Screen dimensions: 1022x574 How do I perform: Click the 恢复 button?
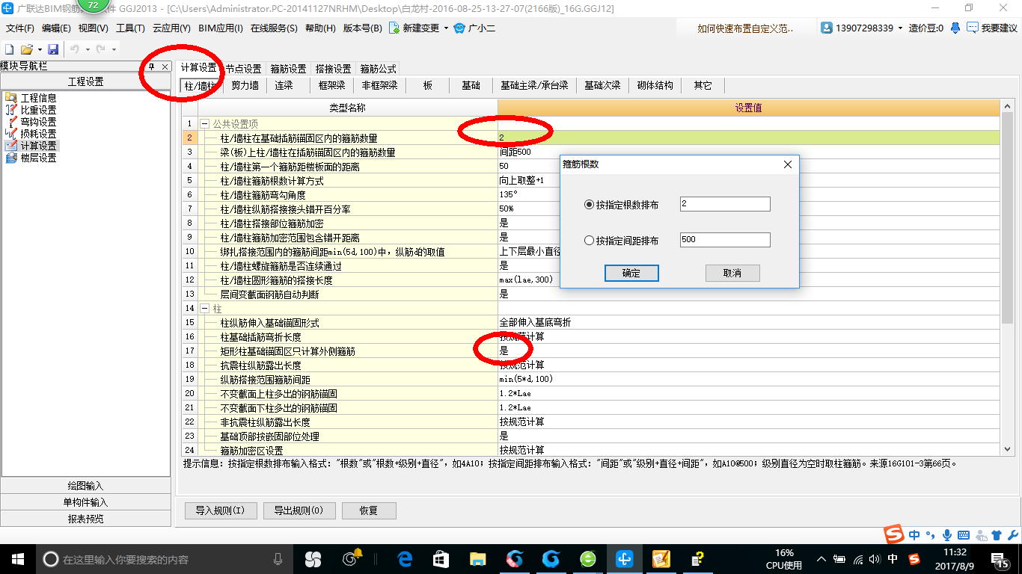(x=369, y=511)
